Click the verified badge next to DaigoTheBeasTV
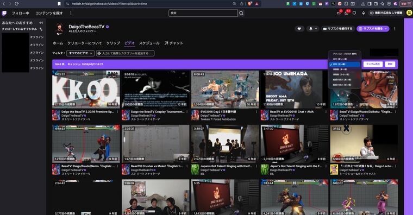This screenshot has width=413, height=215. click(108, 27)
